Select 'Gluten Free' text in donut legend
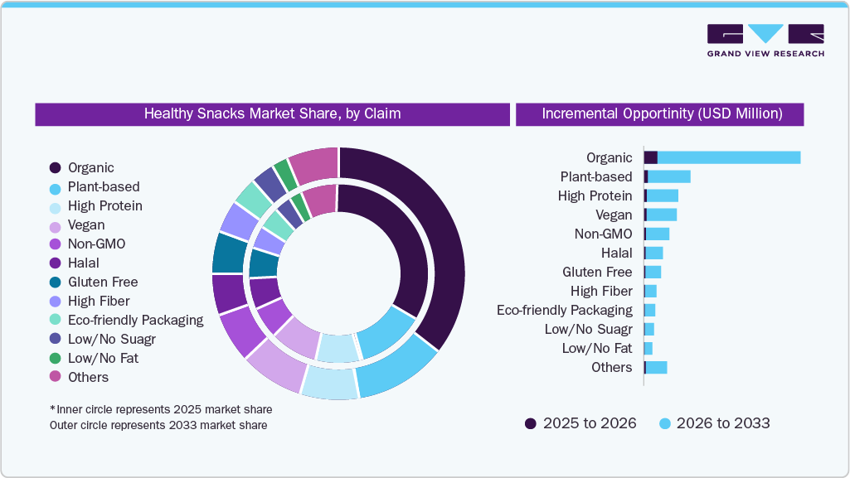 [103, 282]
